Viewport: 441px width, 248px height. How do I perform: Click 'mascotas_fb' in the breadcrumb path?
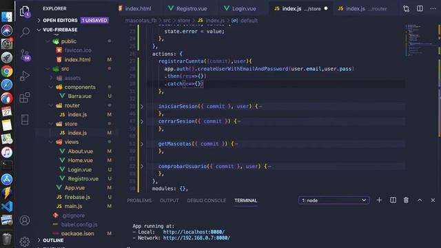tap(141, 20)
